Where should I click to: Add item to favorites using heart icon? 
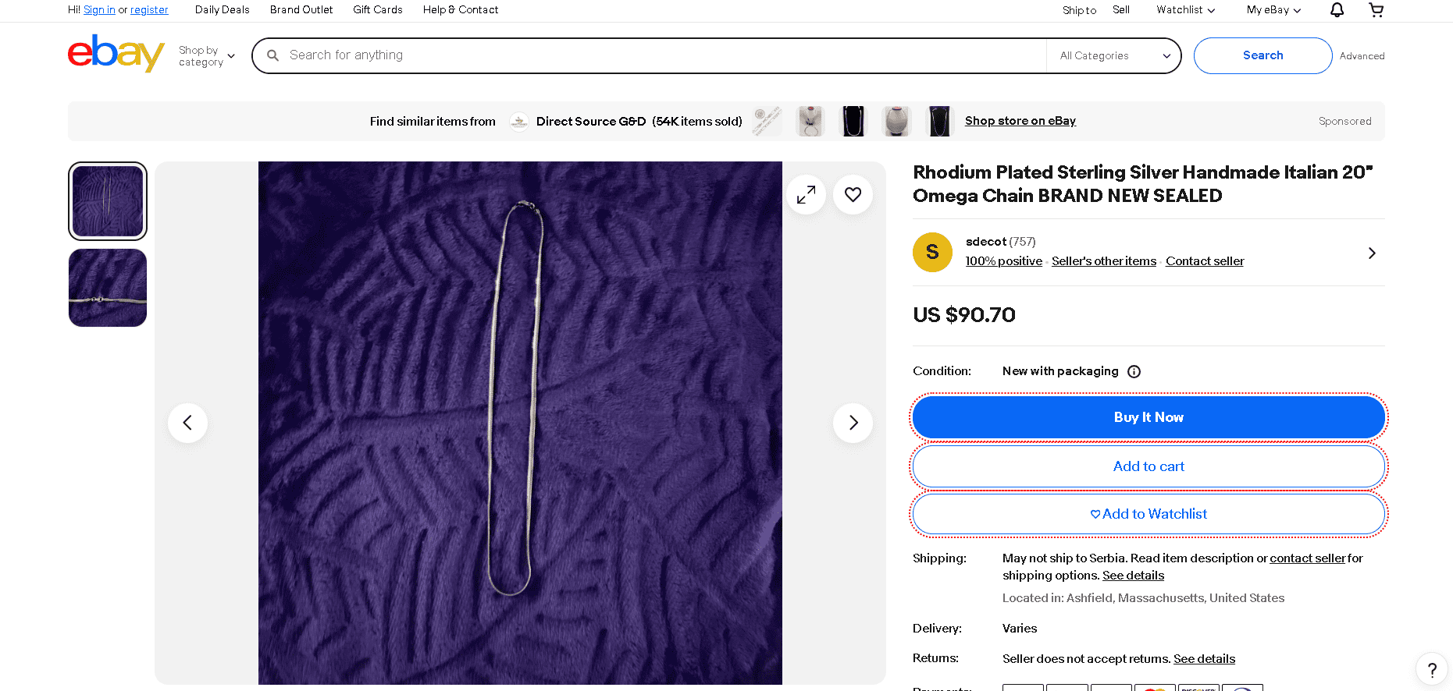(853, 194)
